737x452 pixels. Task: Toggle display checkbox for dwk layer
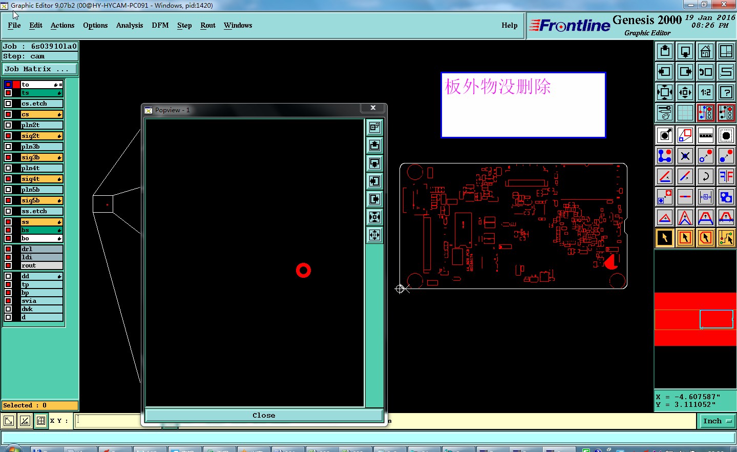click(x=8, y=309)
